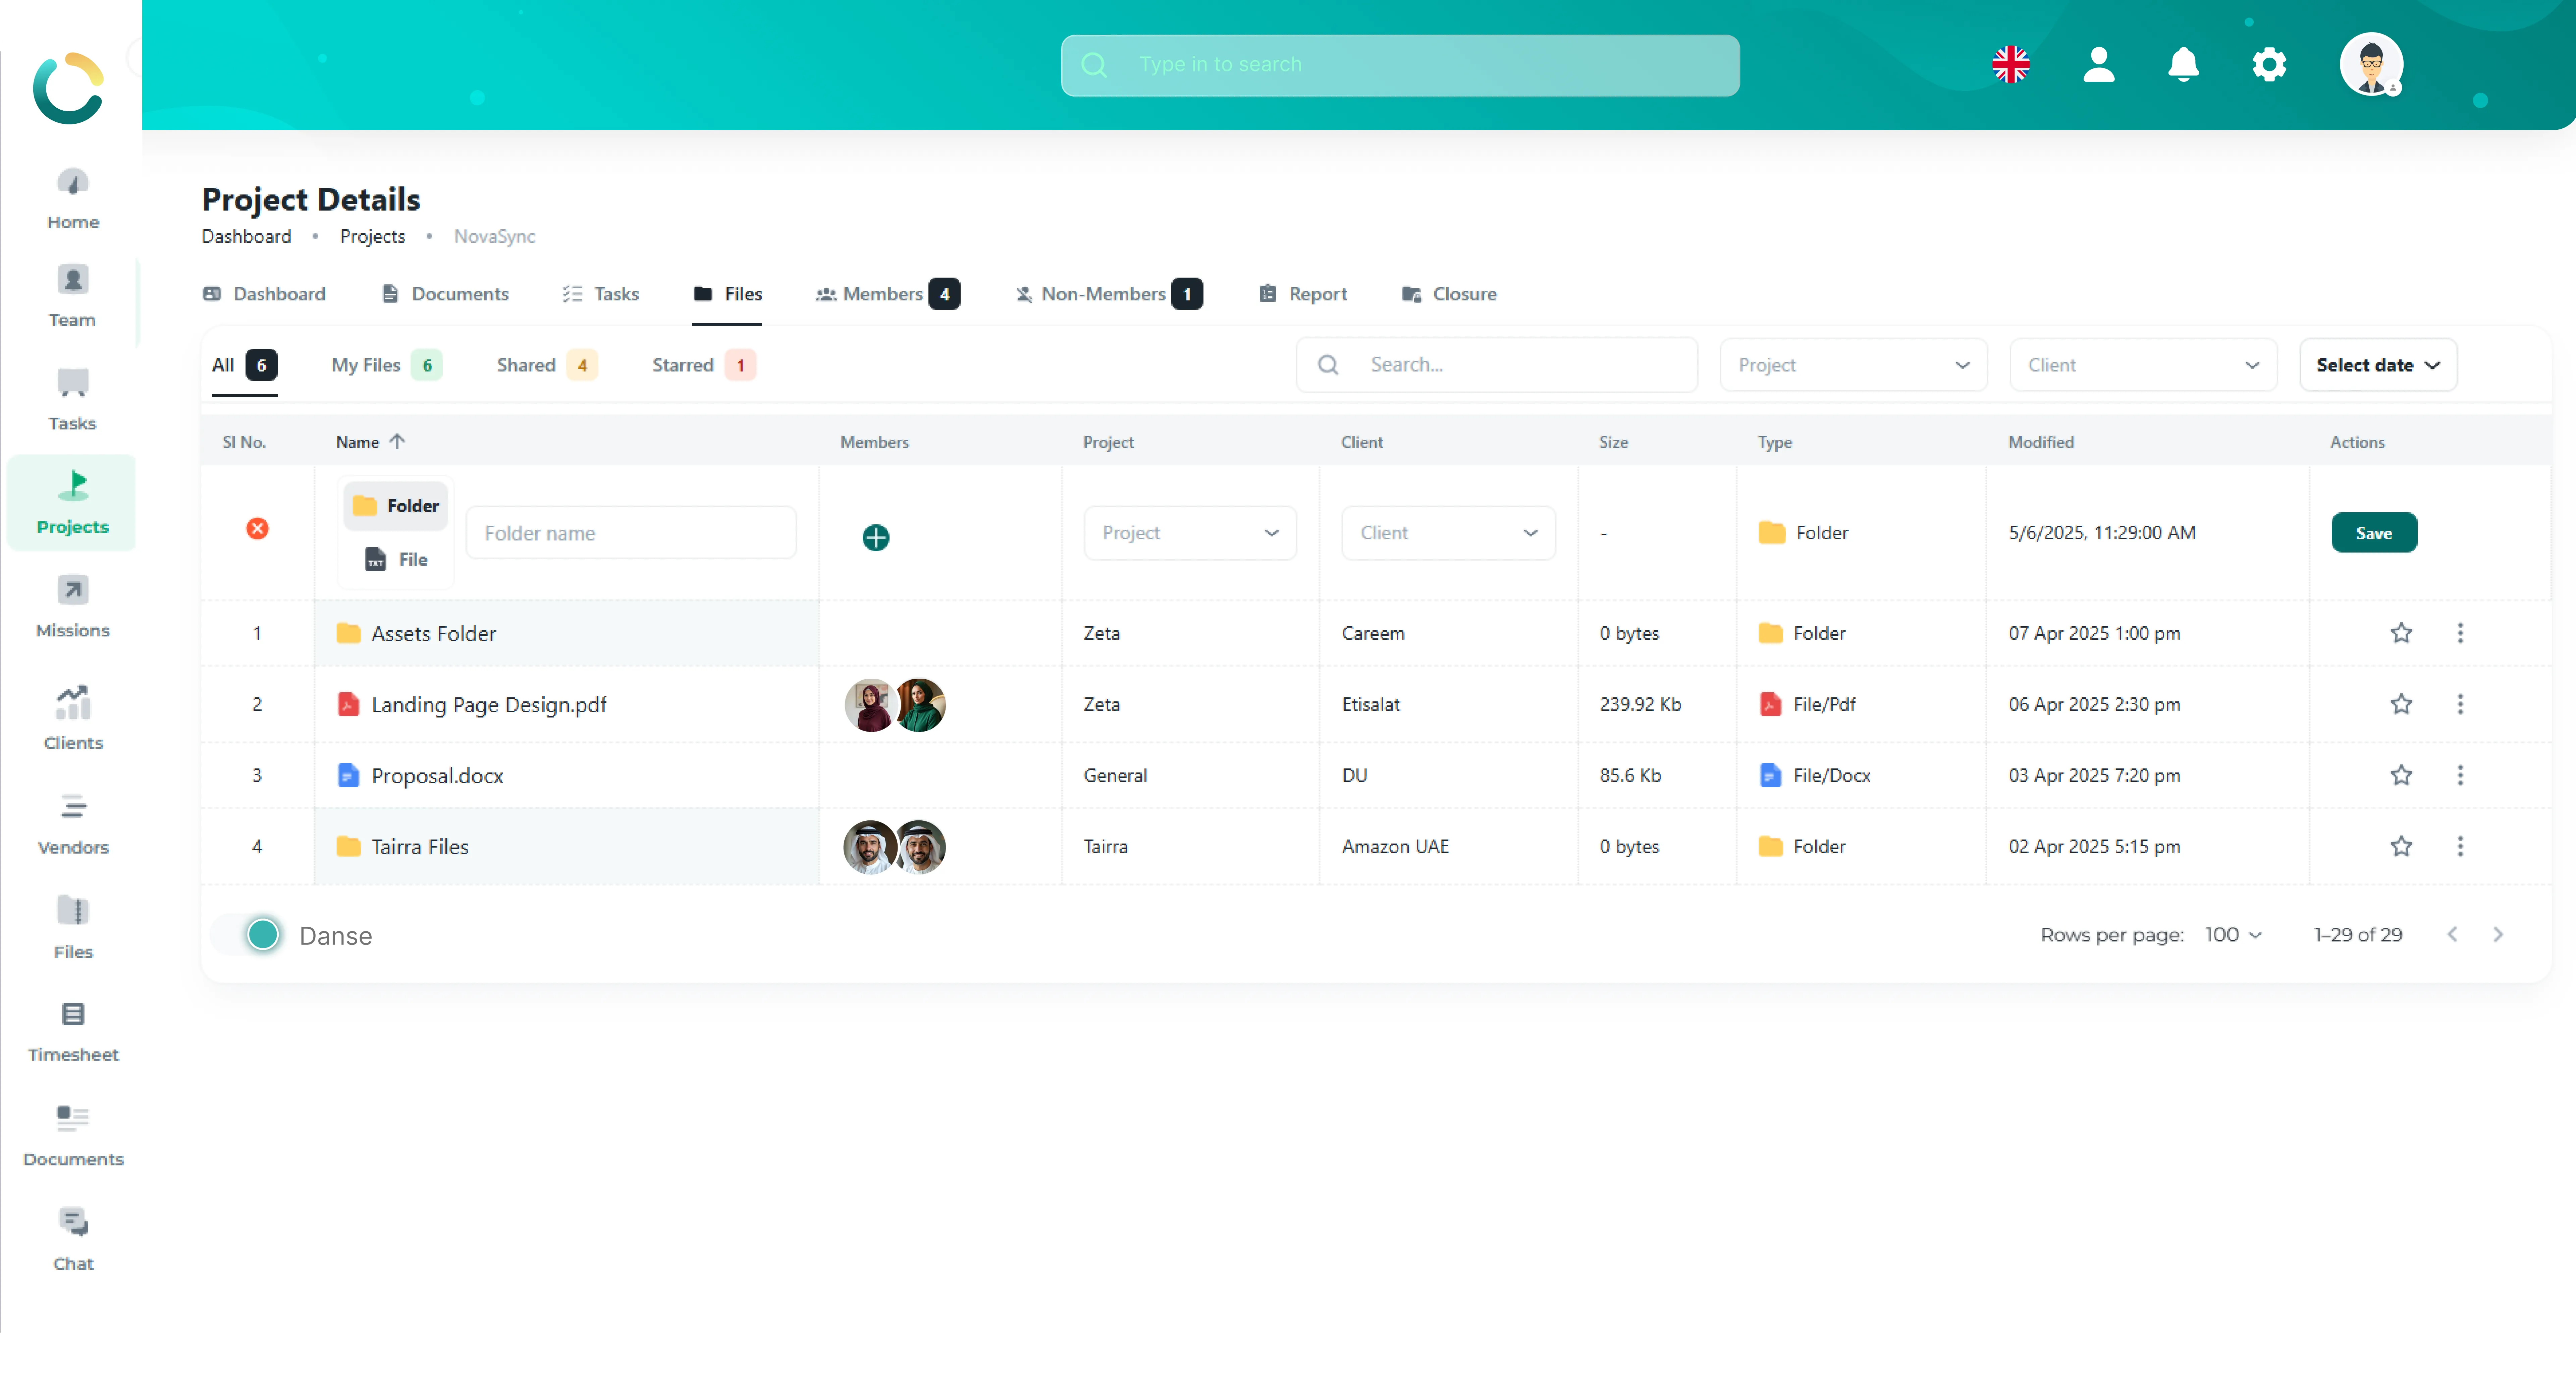Open Files in the sidebar
Viewport: 2576px width, 1384px height.
73,927
